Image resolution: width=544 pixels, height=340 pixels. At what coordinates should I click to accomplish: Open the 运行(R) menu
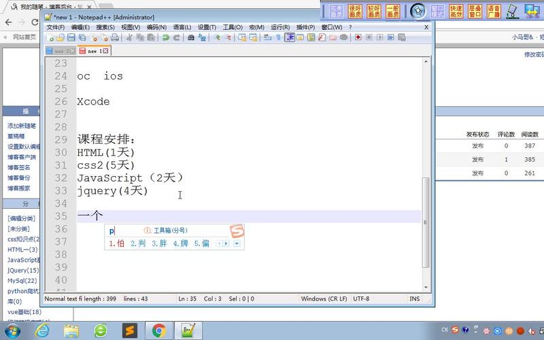tap(280, 27)
